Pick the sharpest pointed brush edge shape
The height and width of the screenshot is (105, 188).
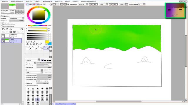click(42, 60)
